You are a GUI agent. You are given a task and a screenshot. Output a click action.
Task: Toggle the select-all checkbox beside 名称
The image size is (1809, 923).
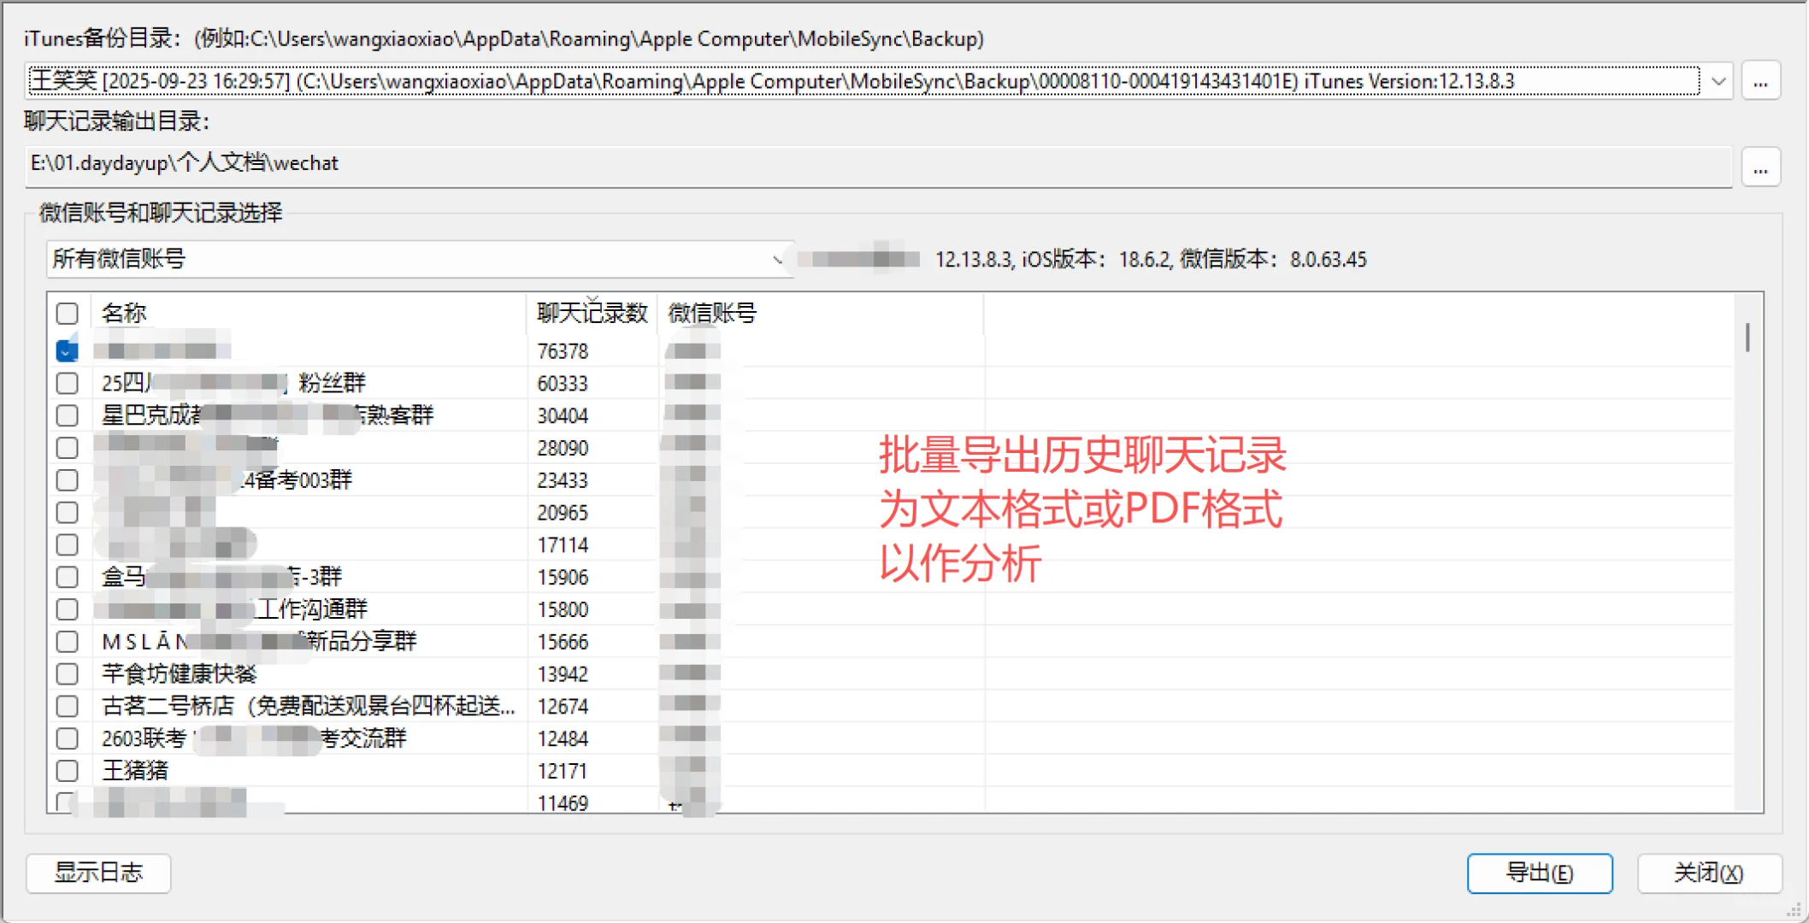point(68,314)
